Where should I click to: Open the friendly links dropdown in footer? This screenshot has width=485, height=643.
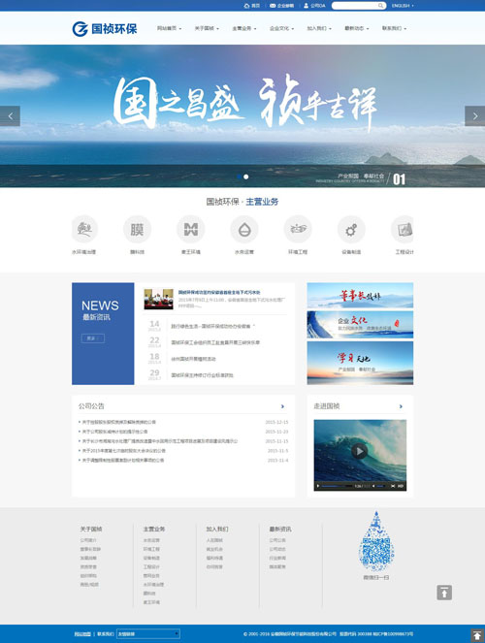[x=148, y=633]
